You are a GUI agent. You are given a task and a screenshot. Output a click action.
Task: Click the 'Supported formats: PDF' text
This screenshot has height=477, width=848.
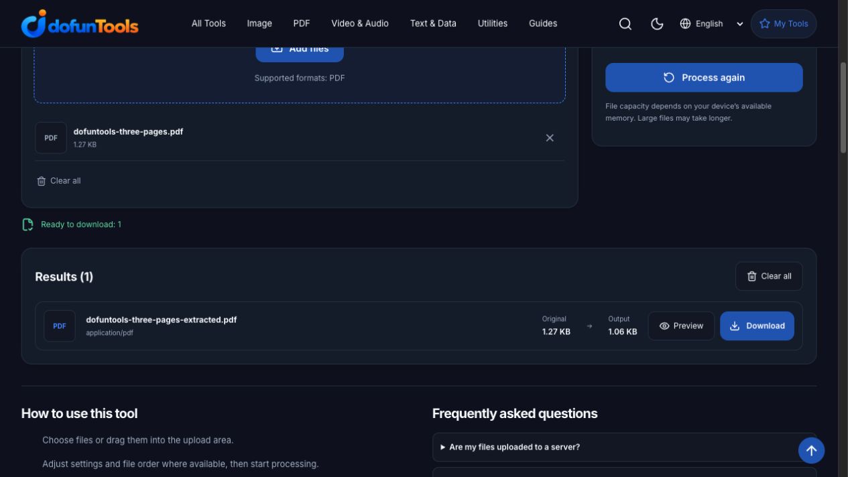click(300, 78)
